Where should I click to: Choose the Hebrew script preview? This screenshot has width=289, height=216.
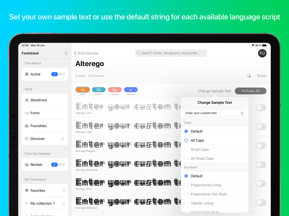[131, 90]
